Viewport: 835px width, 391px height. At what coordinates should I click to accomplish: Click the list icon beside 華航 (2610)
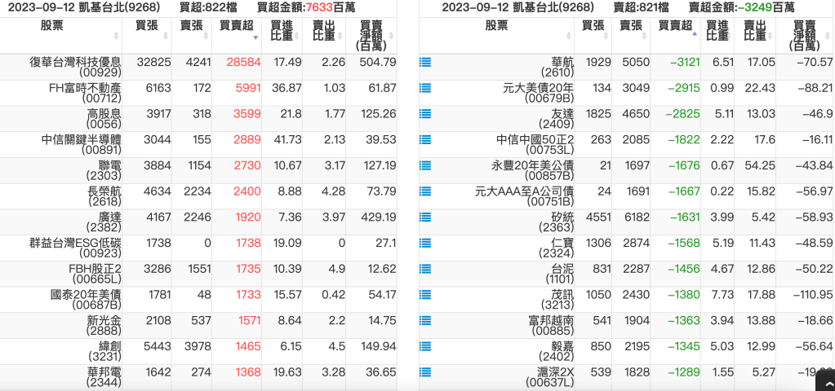[x=425, y=62]
